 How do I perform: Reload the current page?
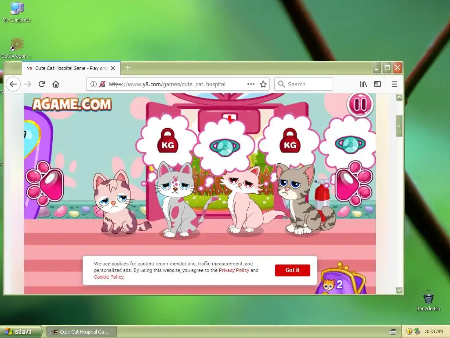point(42,84)
